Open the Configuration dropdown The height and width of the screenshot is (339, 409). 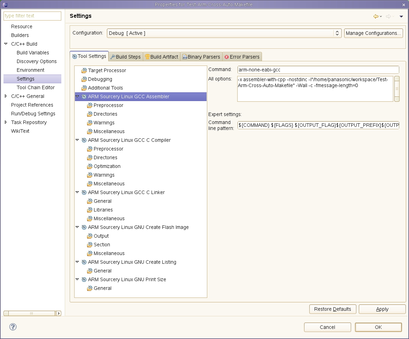pos(224,33)
